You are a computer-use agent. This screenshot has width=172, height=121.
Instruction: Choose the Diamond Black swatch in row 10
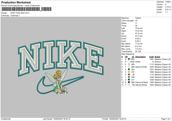pyautogui.click(x=129, y=82)
